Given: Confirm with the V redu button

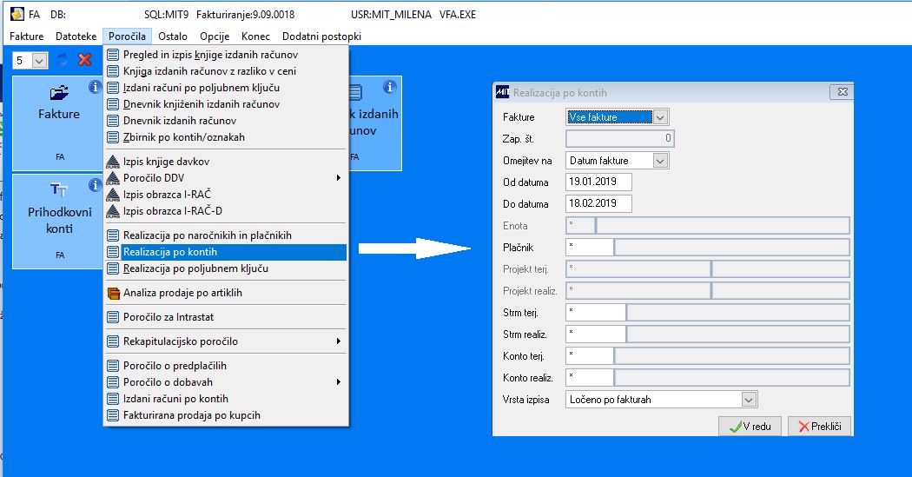Looking at the screenshot, I should click(749, 427).
